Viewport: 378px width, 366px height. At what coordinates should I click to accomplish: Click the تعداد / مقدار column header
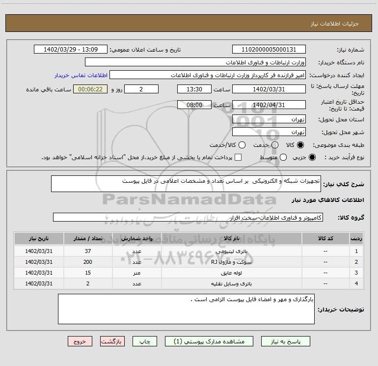coord(88,238)
